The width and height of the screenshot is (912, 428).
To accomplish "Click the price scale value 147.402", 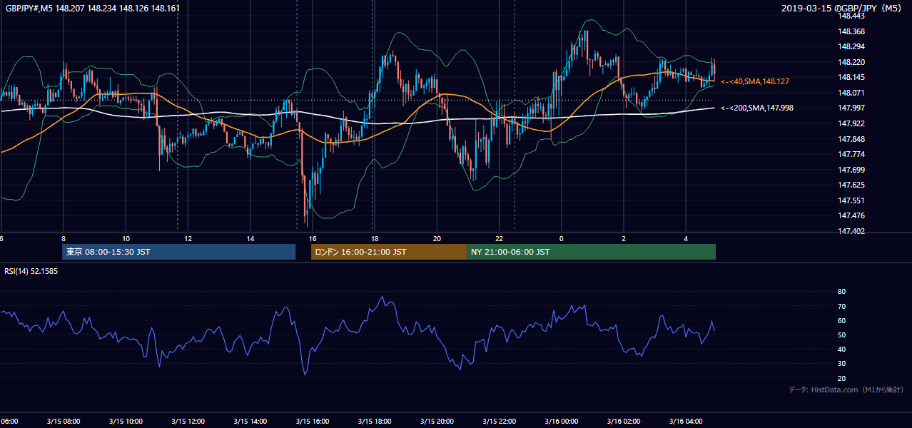I will click(x=852, y=231).
